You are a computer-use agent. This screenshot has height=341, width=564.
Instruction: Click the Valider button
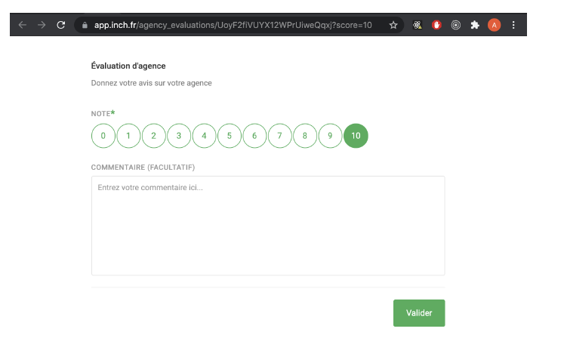pyautogui.click(x=419, y=313)
